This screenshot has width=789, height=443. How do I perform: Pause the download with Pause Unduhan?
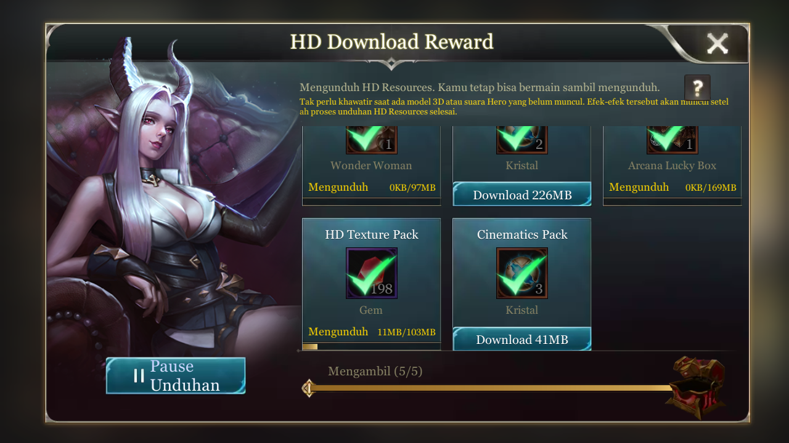click(176, 375)
